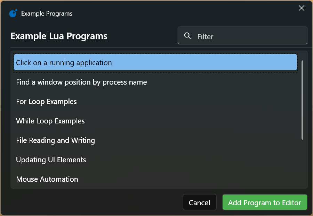313x216 pixels.
Task: Select "Find a window position by process name"
Action: (155, 82)
